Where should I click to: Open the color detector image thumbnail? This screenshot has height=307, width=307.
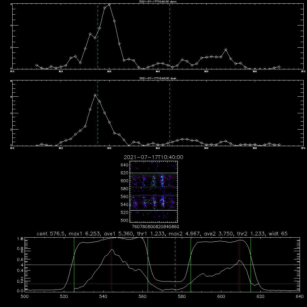[x=153, y=192]
